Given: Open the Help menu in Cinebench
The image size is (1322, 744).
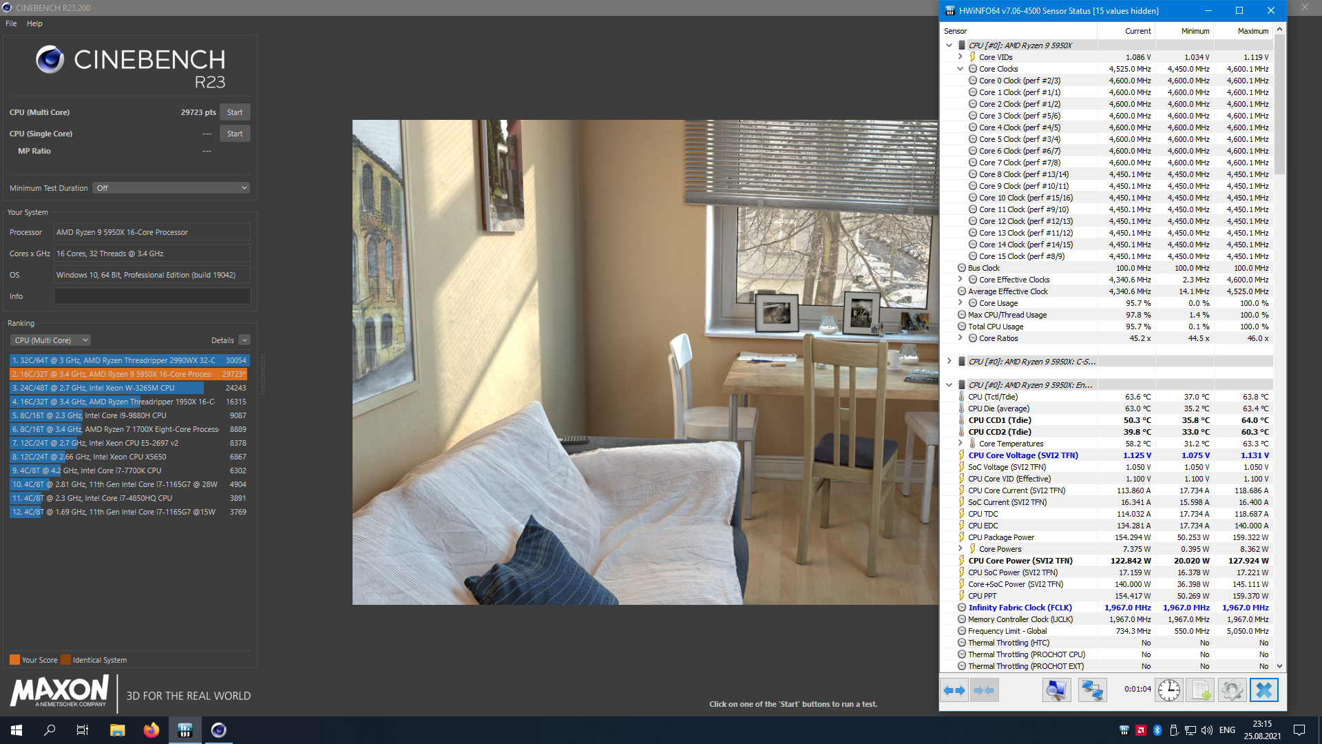Looking at the screenshot, I should (34, 23).
